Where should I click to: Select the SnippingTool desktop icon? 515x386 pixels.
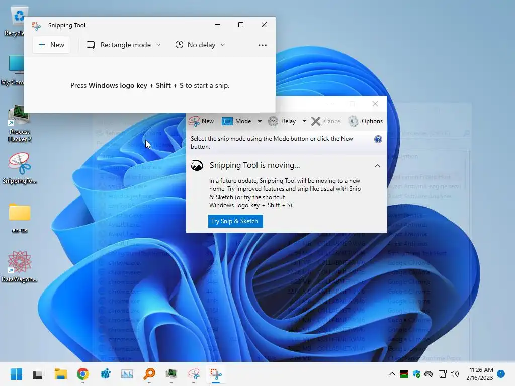click(20, 168)
